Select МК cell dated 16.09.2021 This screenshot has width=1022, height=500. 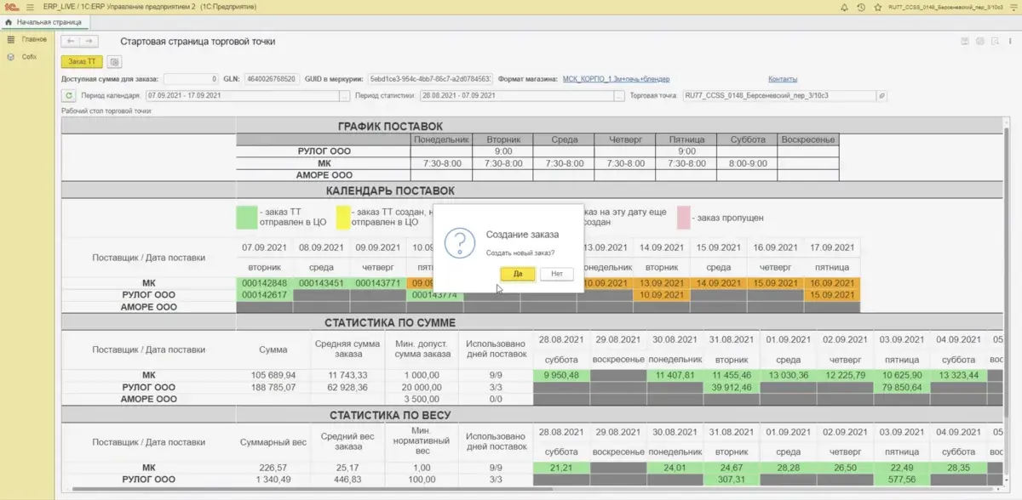click(x=831, y=283)
